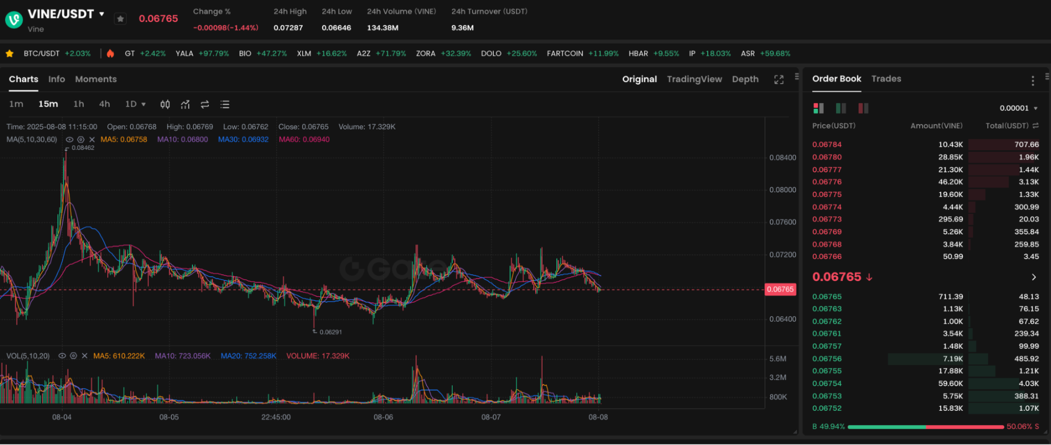1051x445 pixels.
Task: Open Order Book three-dot options menu
Action: [1033, 80]
